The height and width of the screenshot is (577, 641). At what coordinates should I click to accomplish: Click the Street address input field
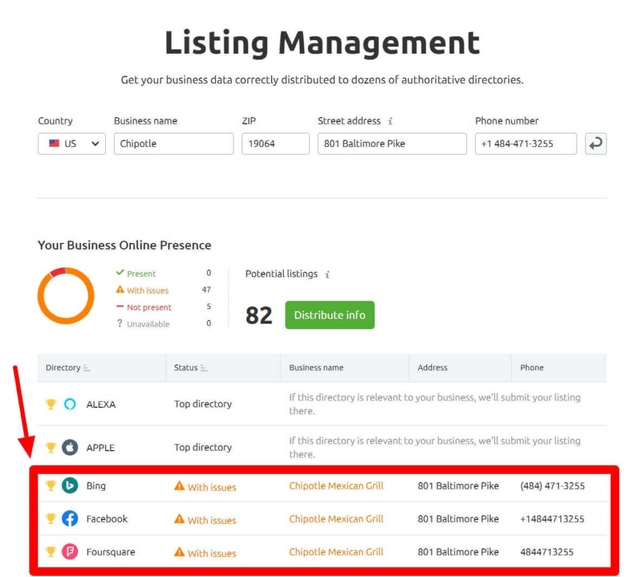(392, 143)
